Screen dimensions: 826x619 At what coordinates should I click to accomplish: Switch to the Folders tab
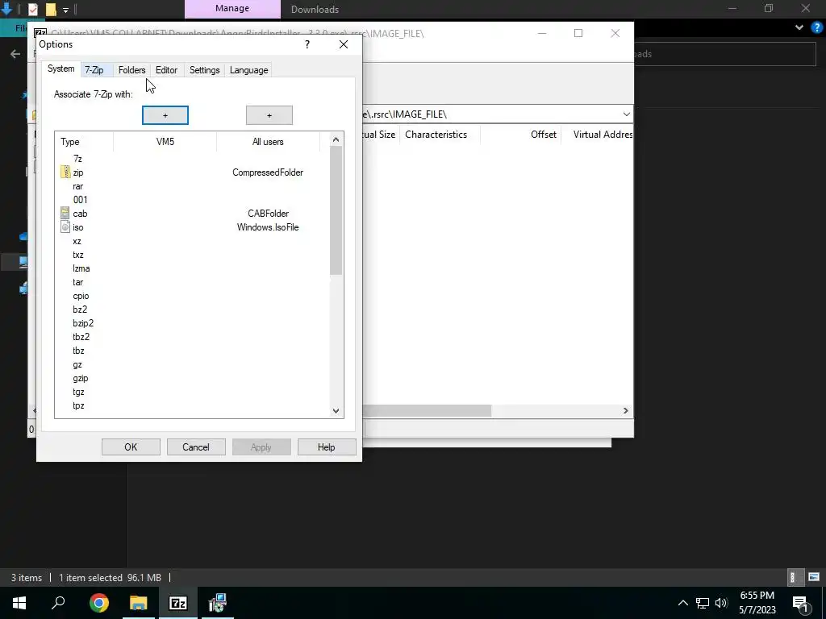tap(131, 70)
